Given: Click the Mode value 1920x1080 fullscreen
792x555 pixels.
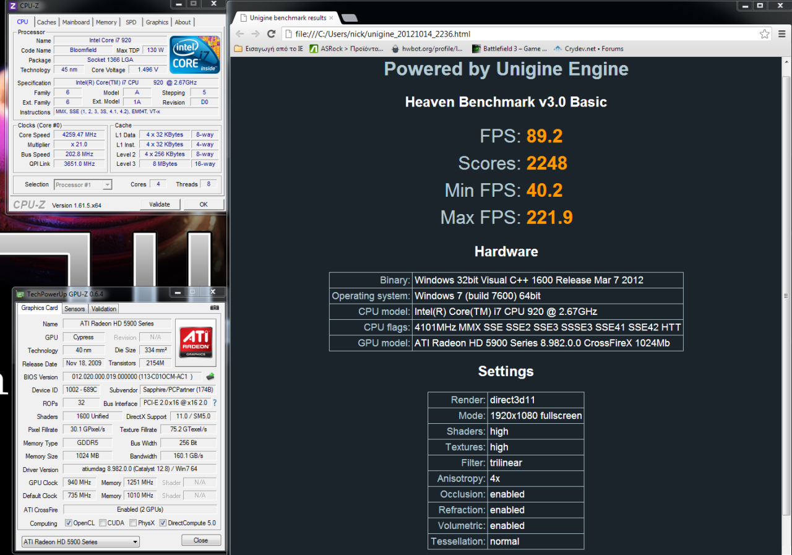Looking at the screenshot, I should [x=536, y=416].
